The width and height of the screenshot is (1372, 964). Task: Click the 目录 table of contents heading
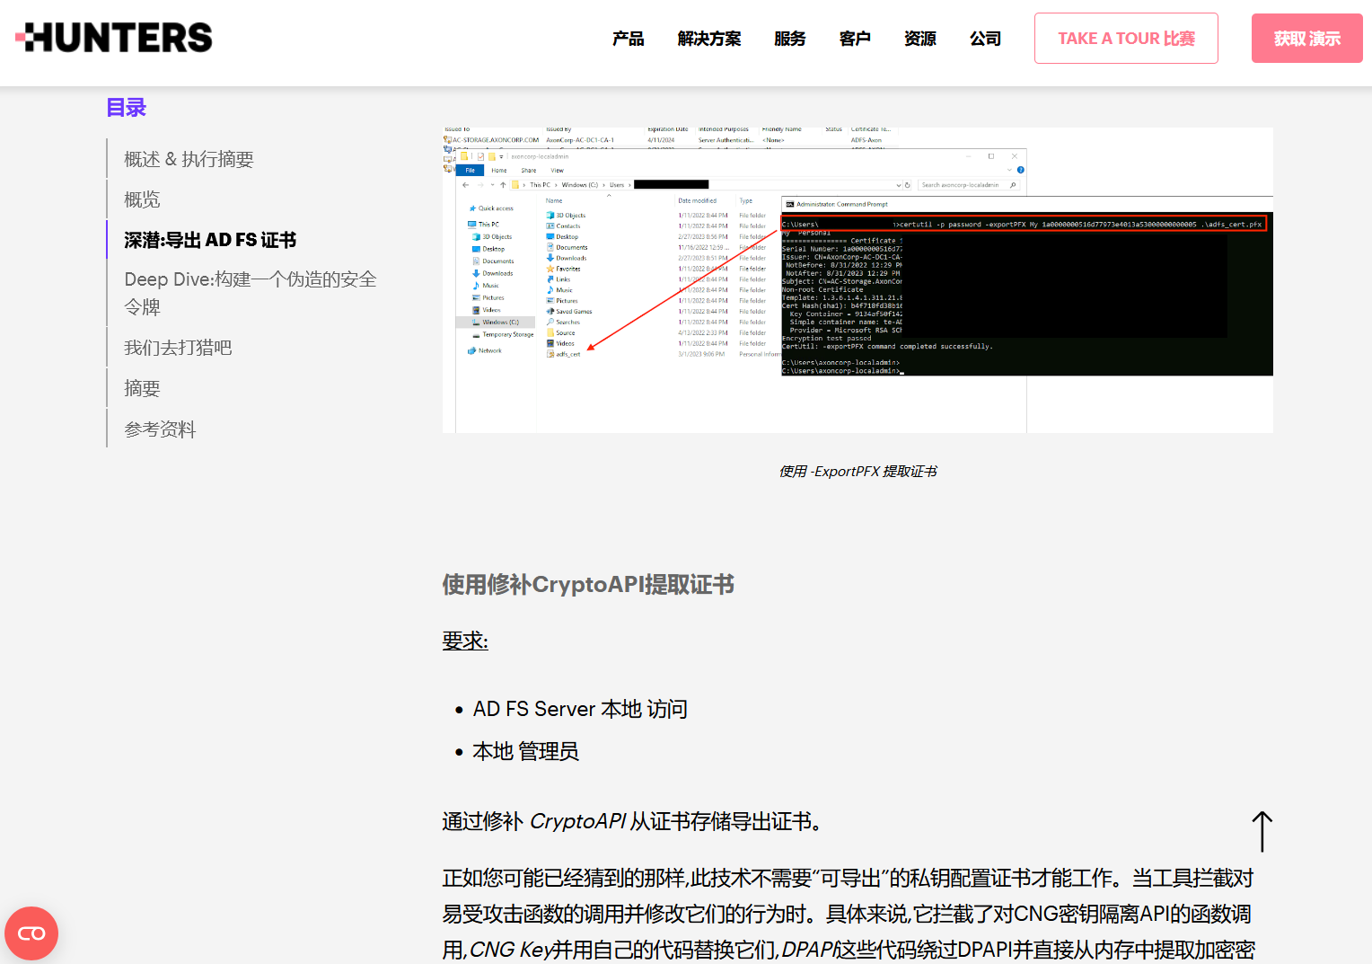[127, 108]
